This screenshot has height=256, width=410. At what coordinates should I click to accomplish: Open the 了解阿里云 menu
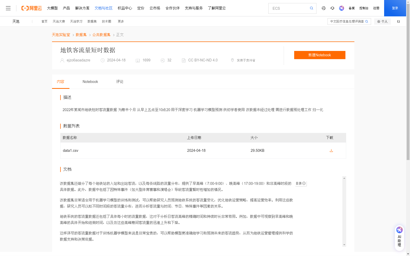[217, 8]
